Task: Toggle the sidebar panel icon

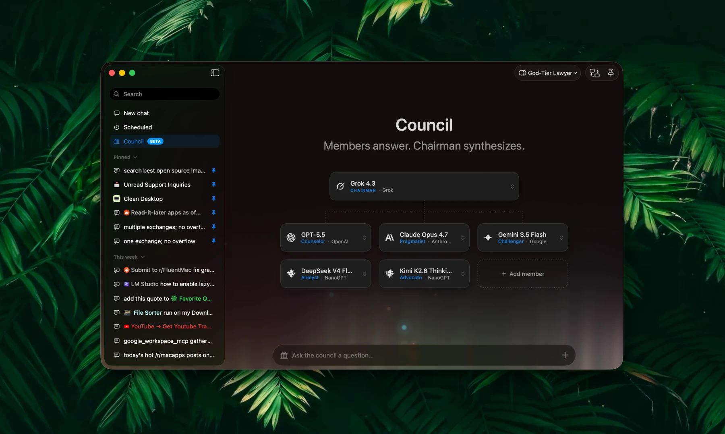Action: pyautogui.click(x=215, y=73)
